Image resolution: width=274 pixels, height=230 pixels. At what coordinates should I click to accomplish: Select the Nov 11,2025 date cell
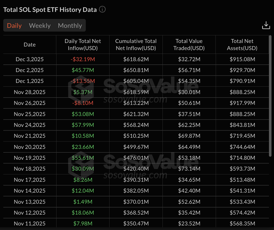[30, 223]
